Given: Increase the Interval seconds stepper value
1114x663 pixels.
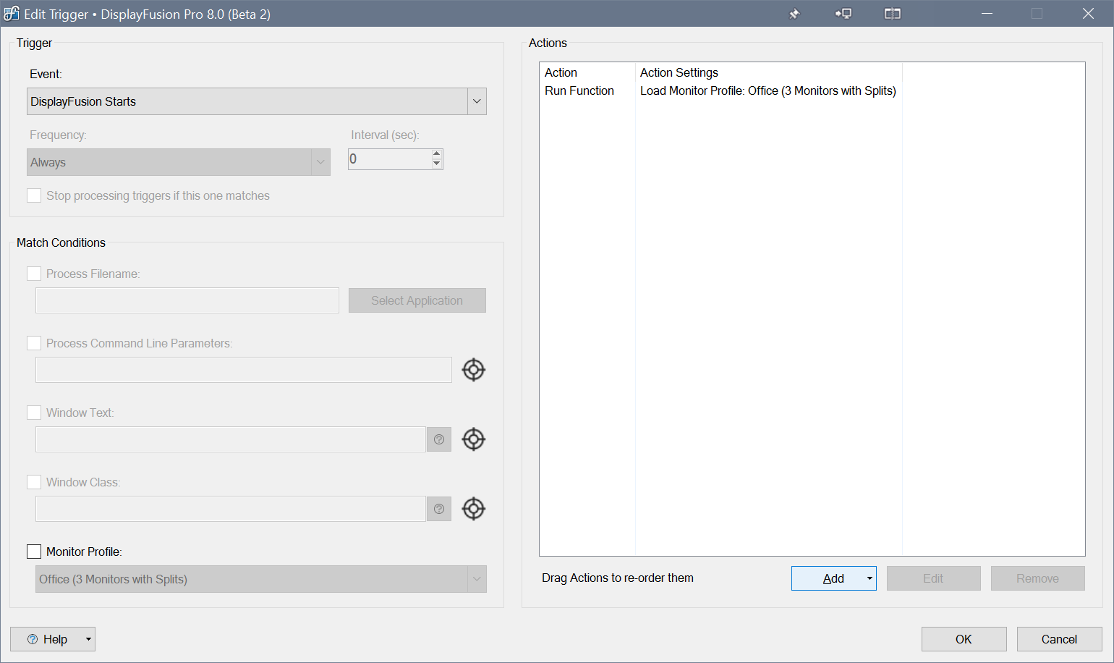Looking at the screenshot, I should click(436, 153).
